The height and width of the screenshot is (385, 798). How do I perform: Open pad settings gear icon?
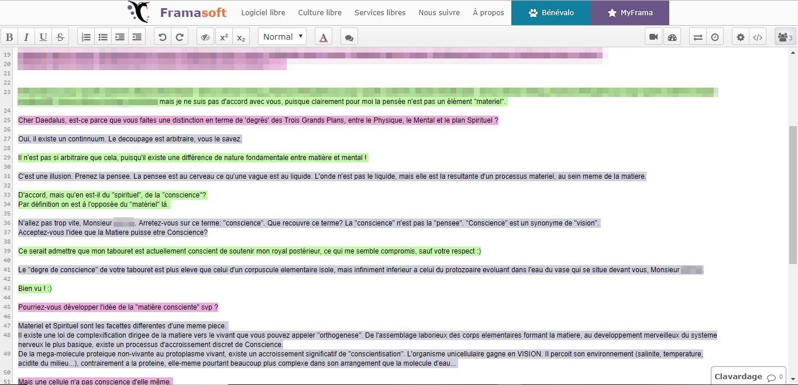(x=741, y=37)
